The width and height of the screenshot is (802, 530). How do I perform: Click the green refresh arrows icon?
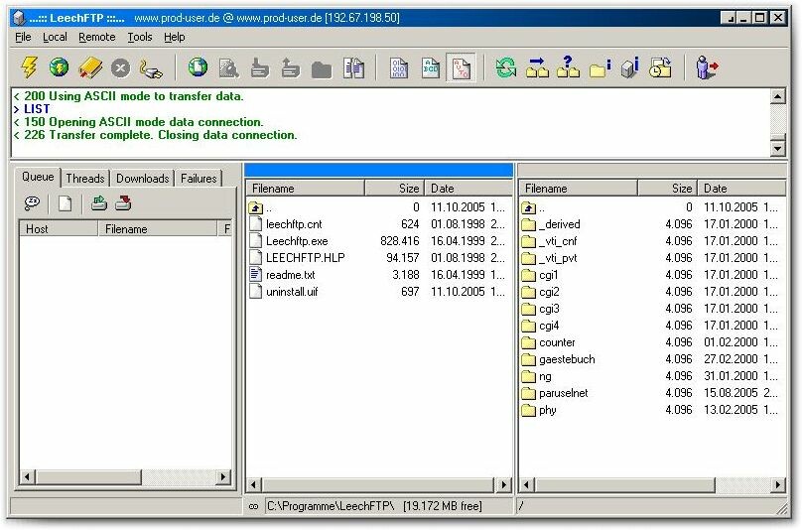[505, 67]
